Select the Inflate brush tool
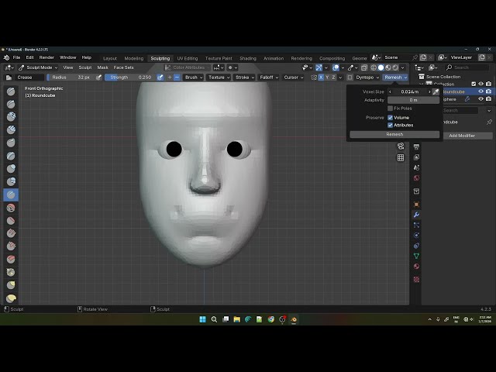This screenshot has height=372, width=496. pos(11,169)
